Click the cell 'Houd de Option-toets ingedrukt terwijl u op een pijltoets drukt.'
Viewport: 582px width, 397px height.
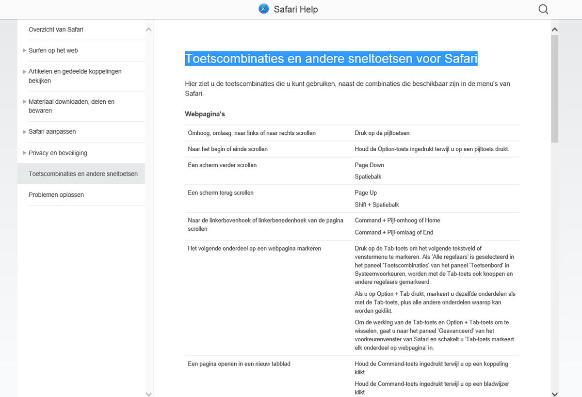pos(432,149)
